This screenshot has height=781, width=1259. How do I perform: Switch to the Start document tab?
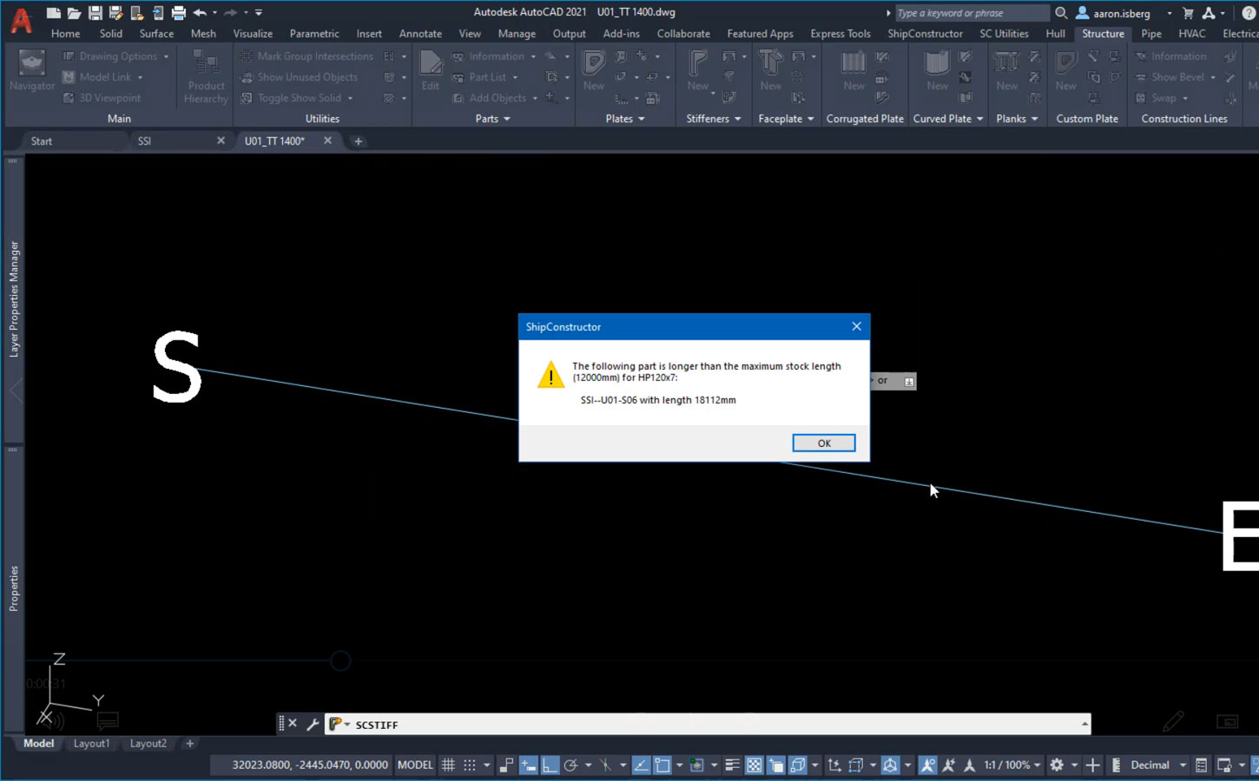coord(42,141)
